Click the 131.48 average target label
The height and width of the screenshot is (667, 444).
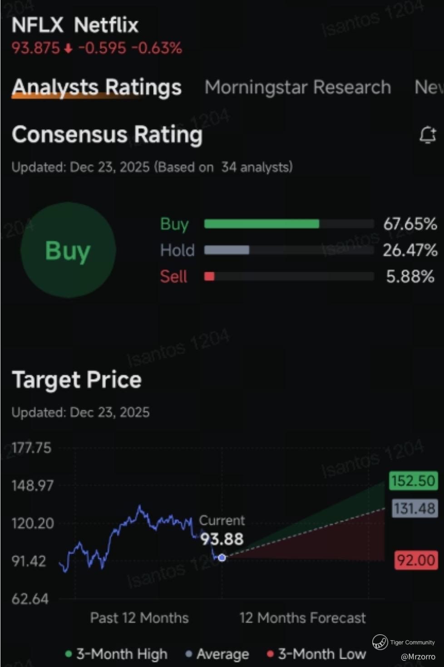coord(414,508)
